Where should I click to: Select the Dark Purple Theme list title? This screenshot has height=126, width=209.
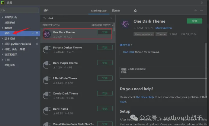pos(65,63)
